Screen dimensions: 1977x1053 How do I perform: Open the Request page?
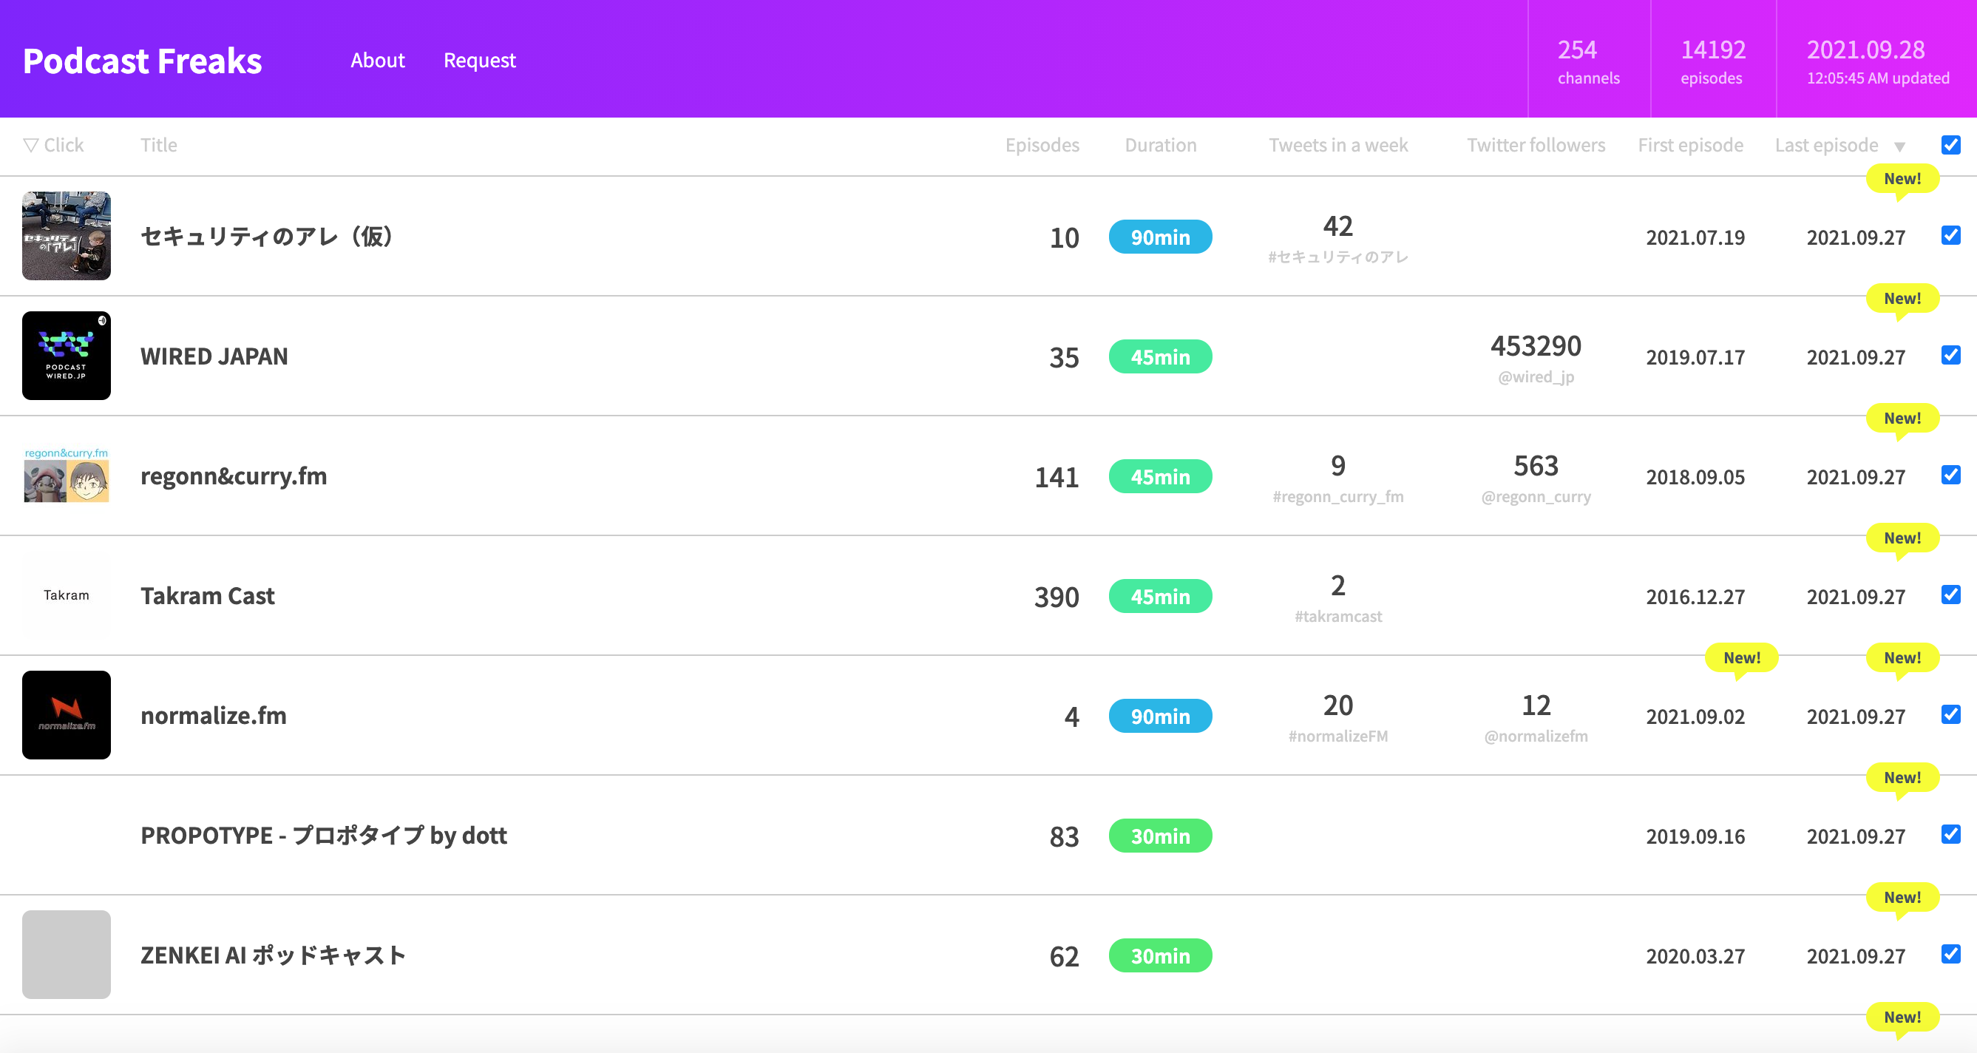(480, 60)
